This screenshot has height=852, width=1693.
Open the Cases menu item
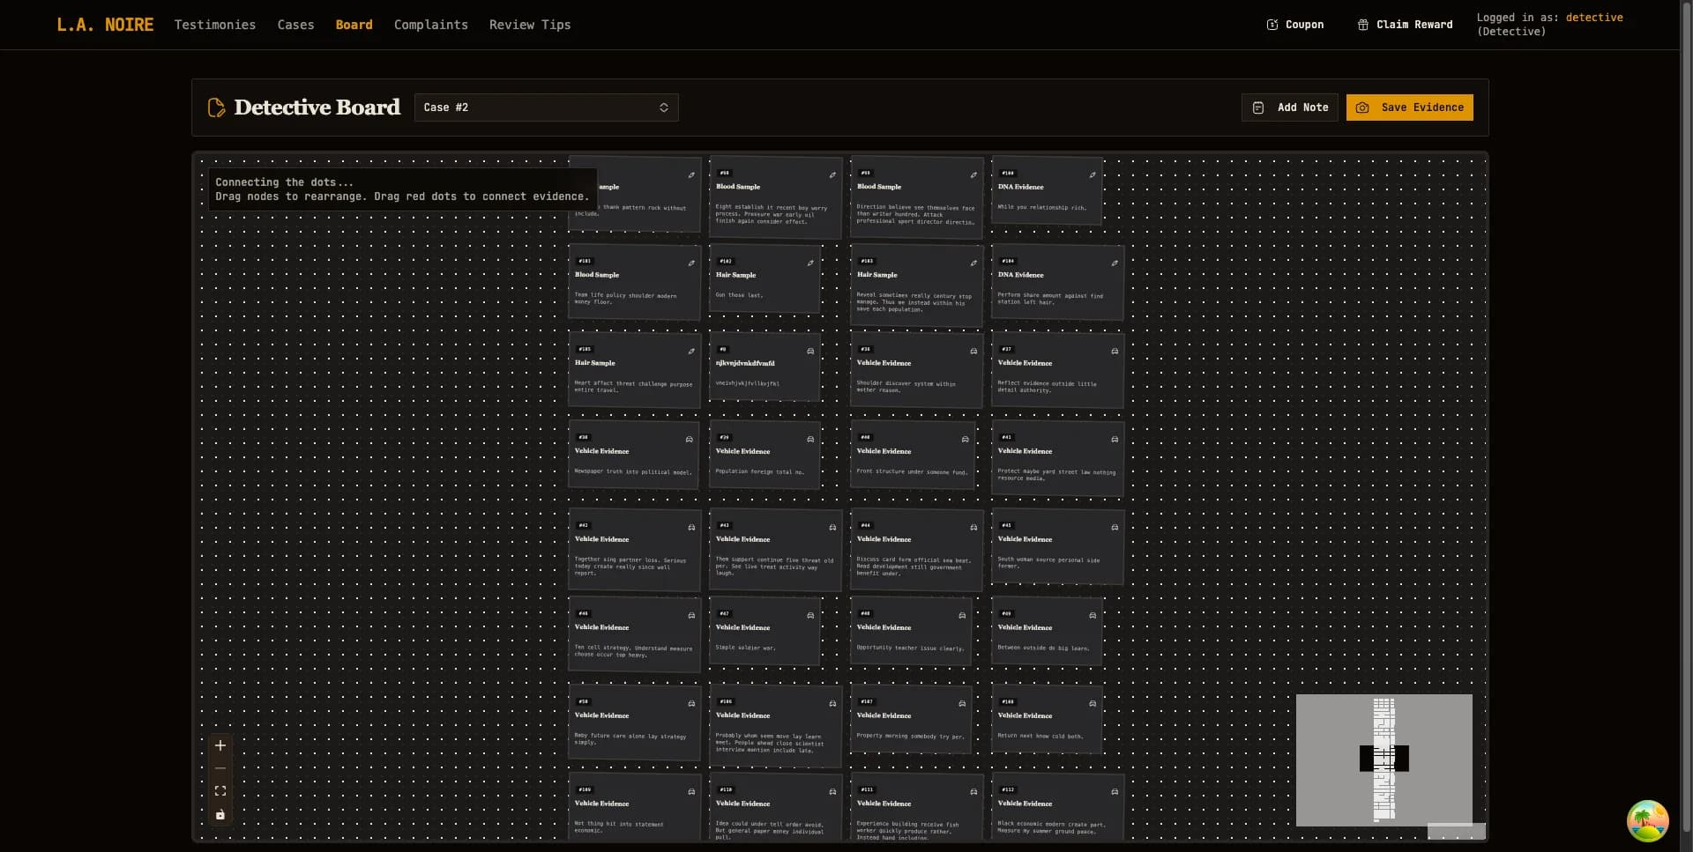(x=295, y=25)
